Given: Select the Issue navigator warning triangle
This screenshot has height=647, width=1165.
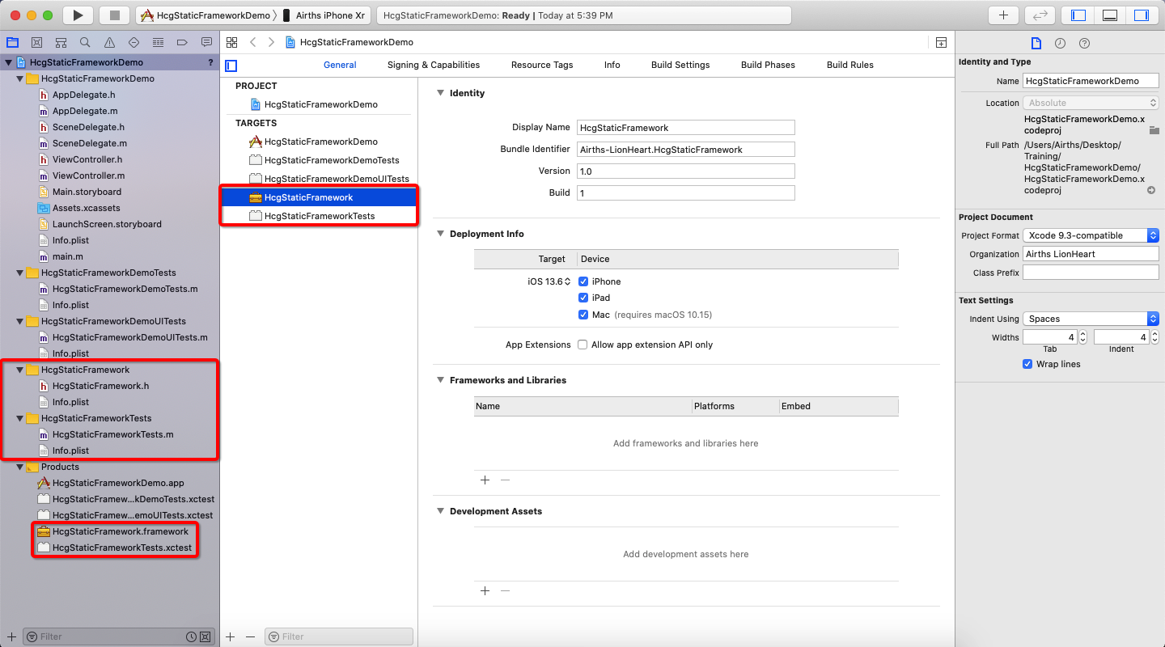Looking at the screenshot, I should (x=108, y=41).
